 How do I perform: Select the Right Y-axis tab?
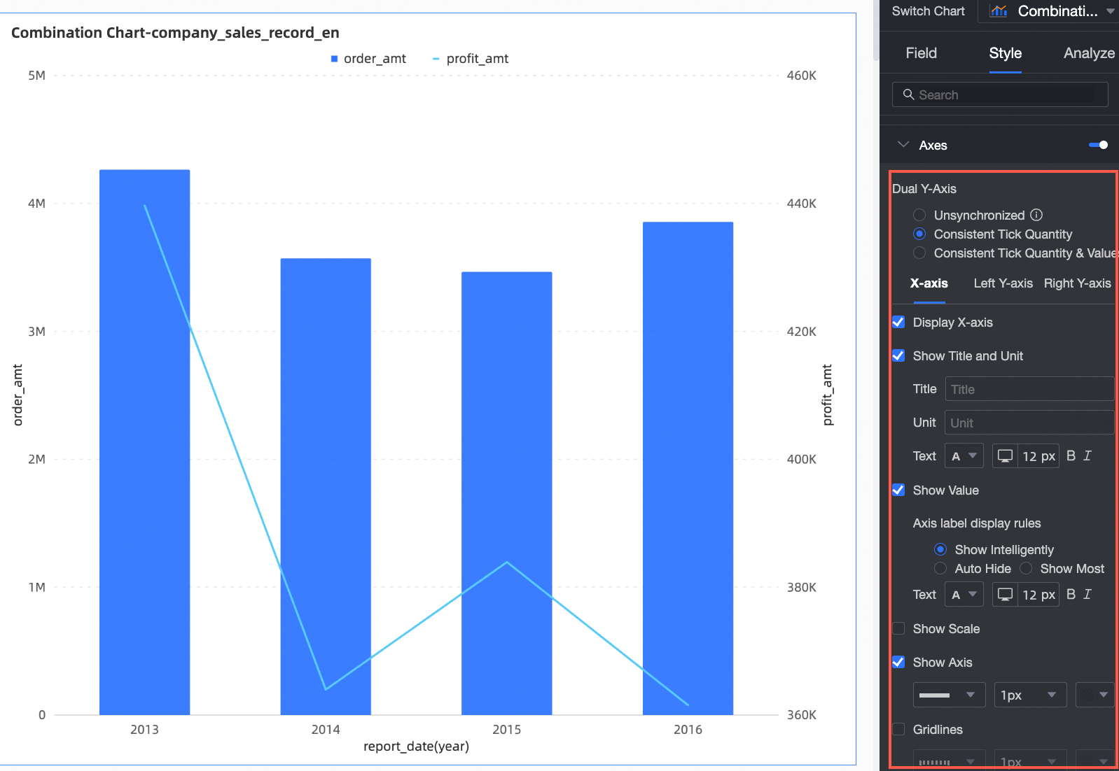pos(1077,283)
